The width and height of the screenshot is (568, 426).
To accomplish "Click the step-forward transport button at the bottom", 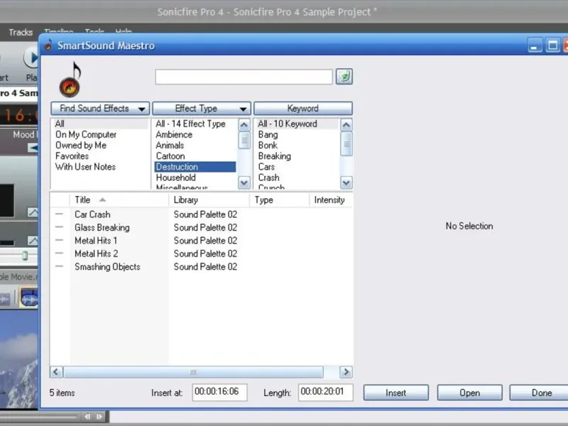I will (99, 417).
